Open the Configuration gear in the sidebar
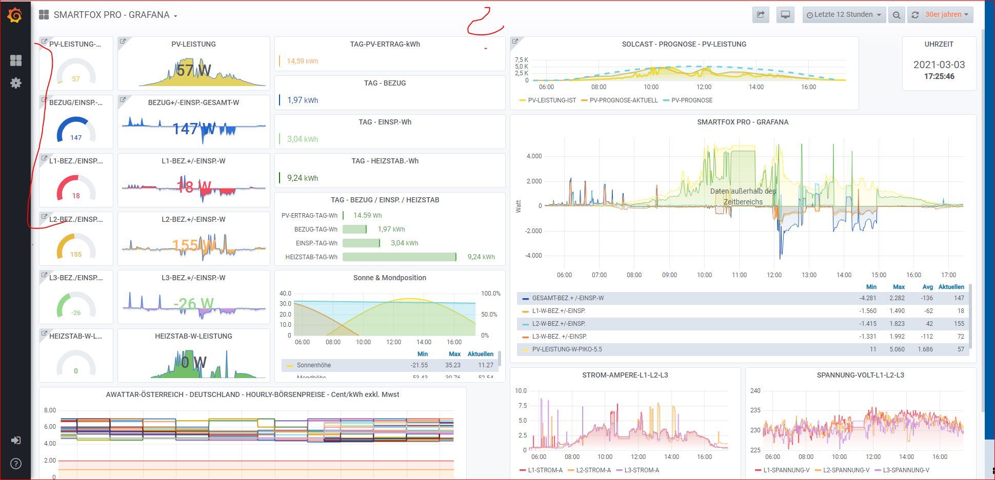 pyautogui.click(x=16, y=83)
